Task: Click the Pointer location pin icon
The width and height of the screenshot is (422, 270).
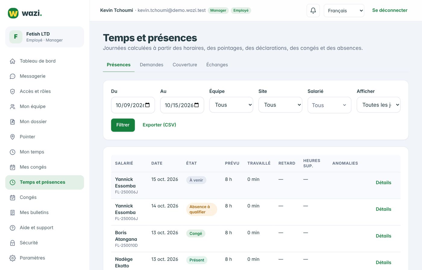Action: coord(12,137)
